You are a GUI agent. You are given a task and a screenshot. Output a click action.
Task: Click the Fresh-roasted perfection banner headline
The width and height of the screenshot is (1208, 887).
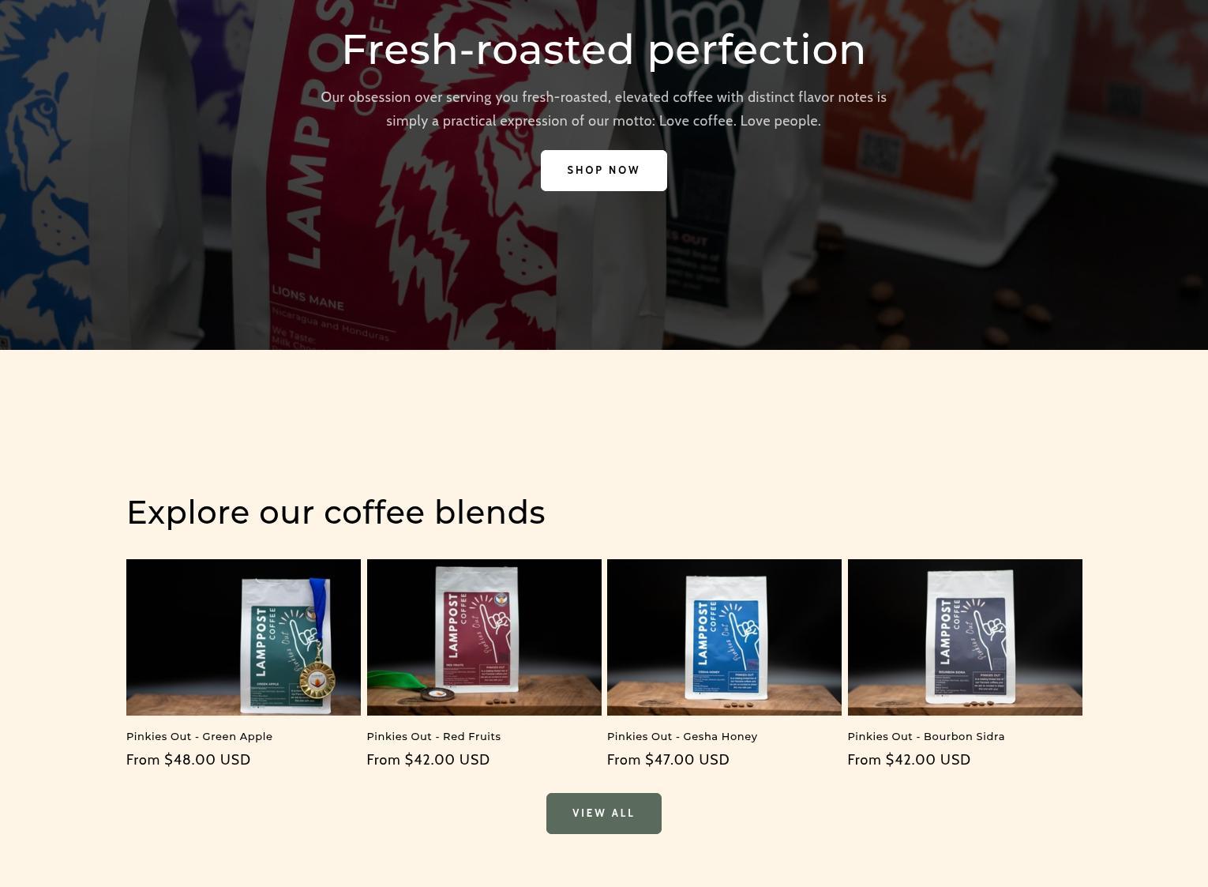(603, 50)
